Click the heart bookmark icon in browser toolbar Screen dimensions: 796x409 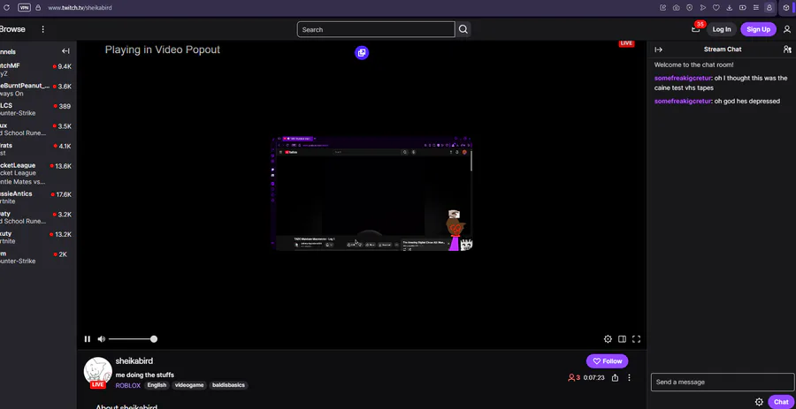tap(716, 8)
